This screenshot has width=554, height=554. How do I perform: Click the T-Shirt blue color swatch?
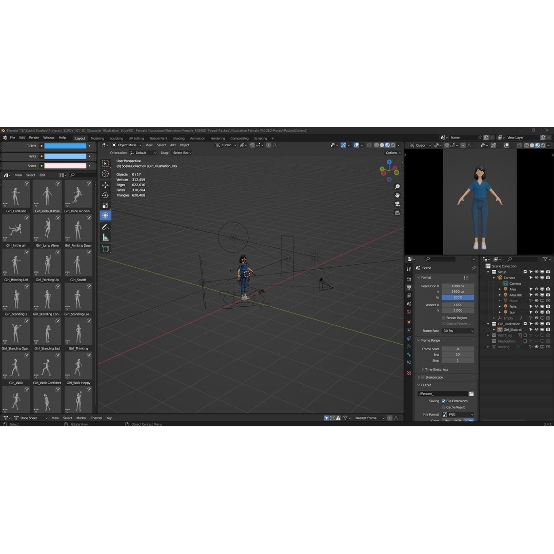coord(65,146)
